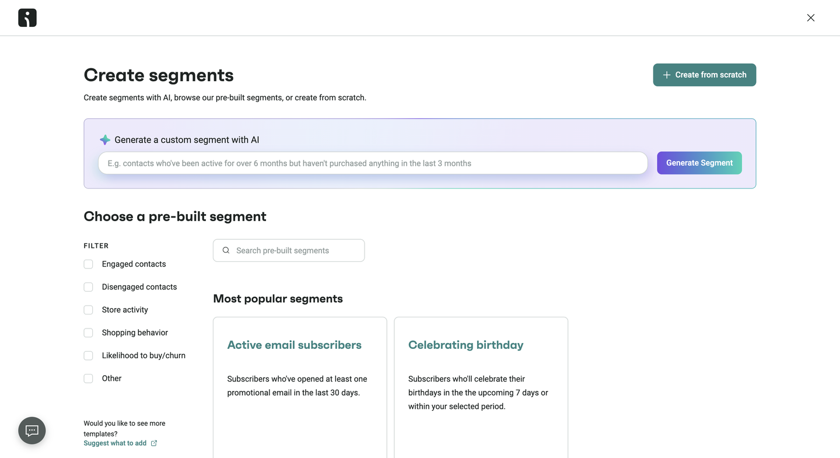Click Create from scratch button
The height and width of the screenshot is (458, 840).
(x=705, y=75)
